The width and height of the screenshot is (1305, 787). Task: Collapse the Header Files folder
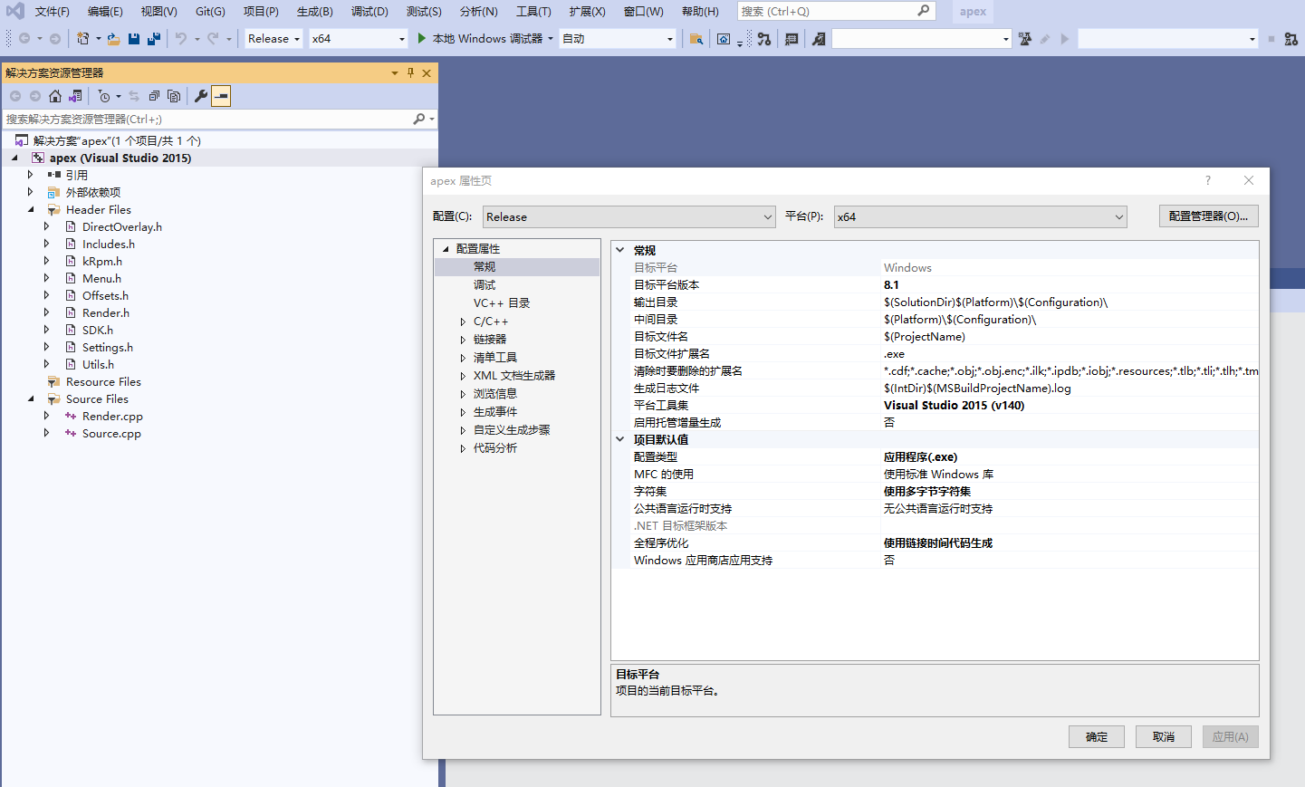[x=31, y=209]
